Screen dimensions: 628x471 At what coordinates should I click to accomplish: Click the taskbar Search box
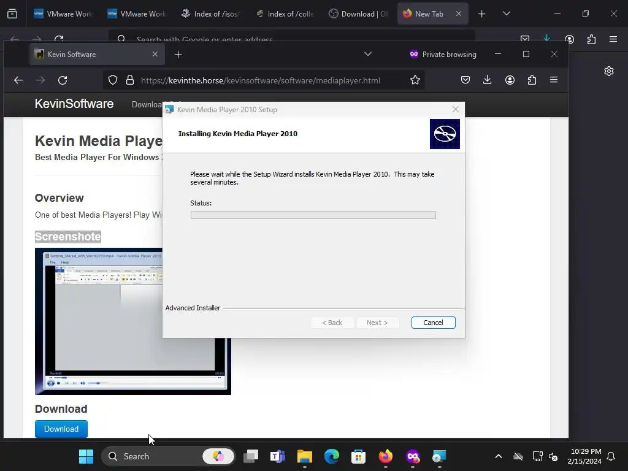168,456
